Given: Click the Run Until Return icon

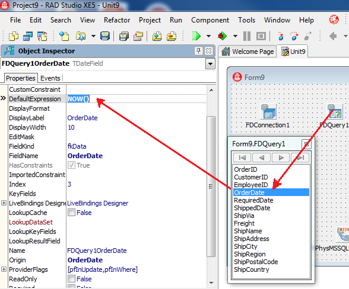Looking at the screenshot, I should pyautogui.click(x=308, y=36).
